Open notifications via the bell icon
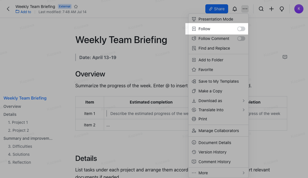The image size is (308, 178). pos(235,9)
